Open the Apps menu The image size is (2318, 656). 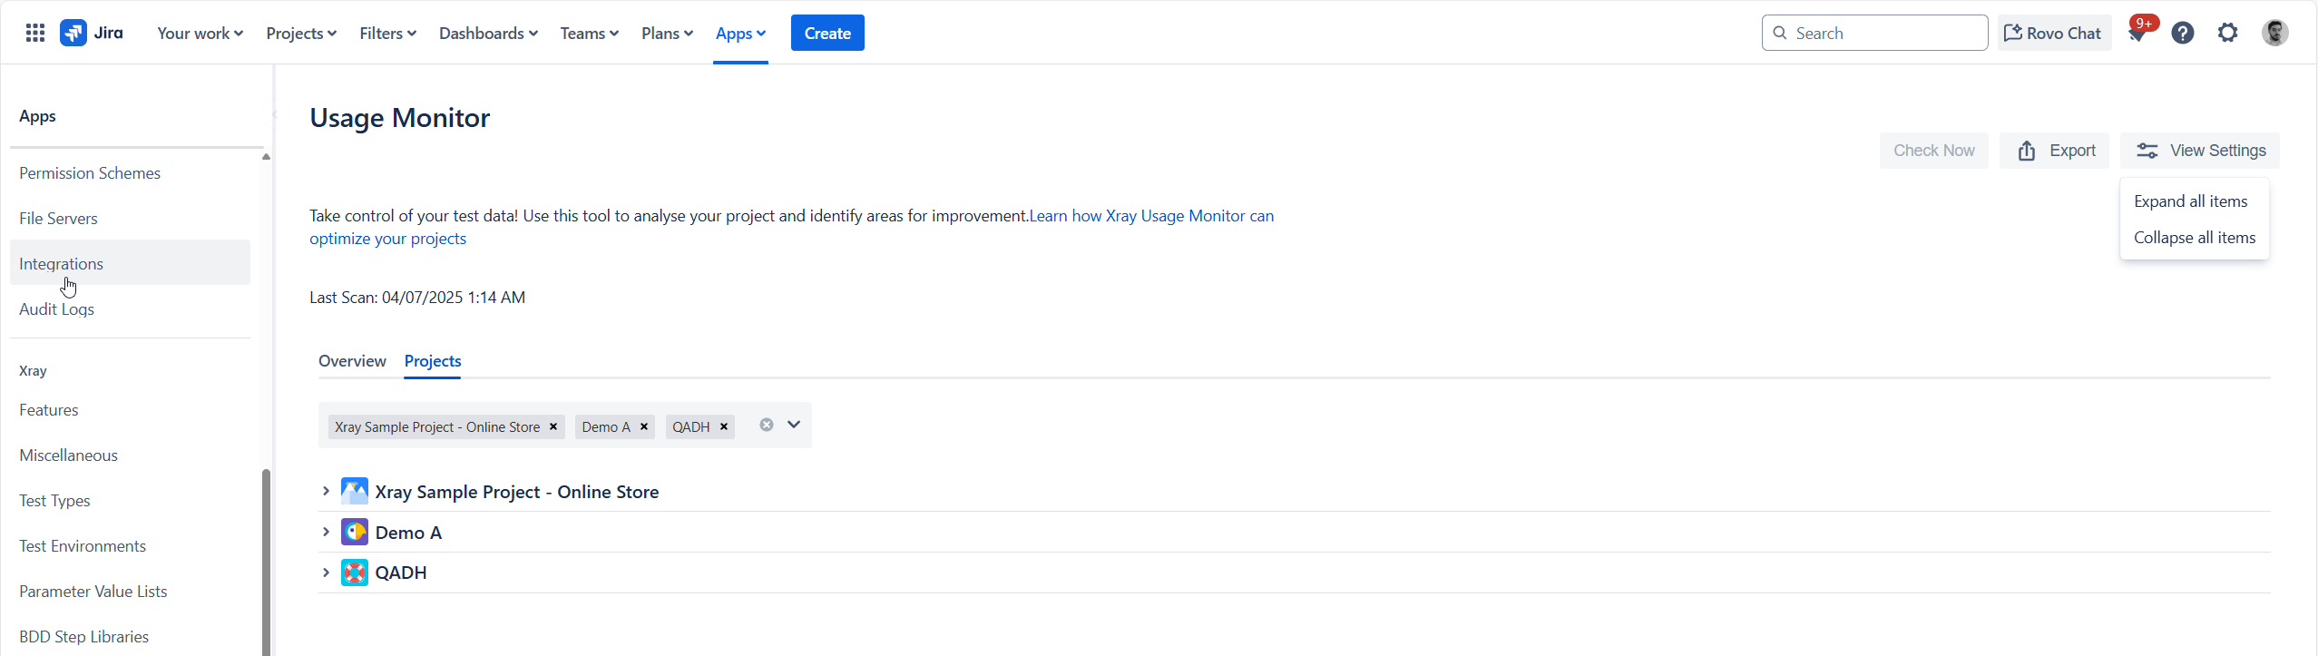[740, 34]
